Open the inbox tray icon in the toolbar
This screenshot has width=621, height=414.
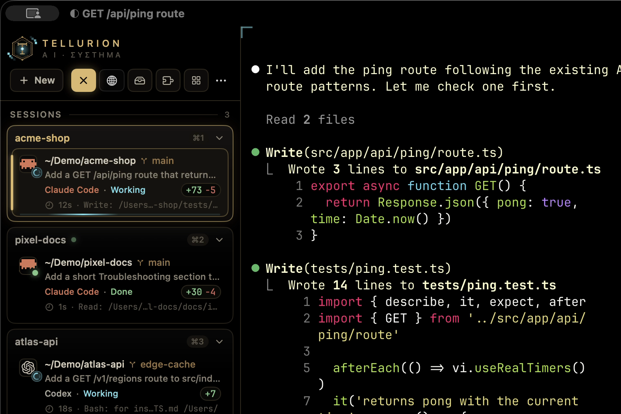(x=140, y=80)
